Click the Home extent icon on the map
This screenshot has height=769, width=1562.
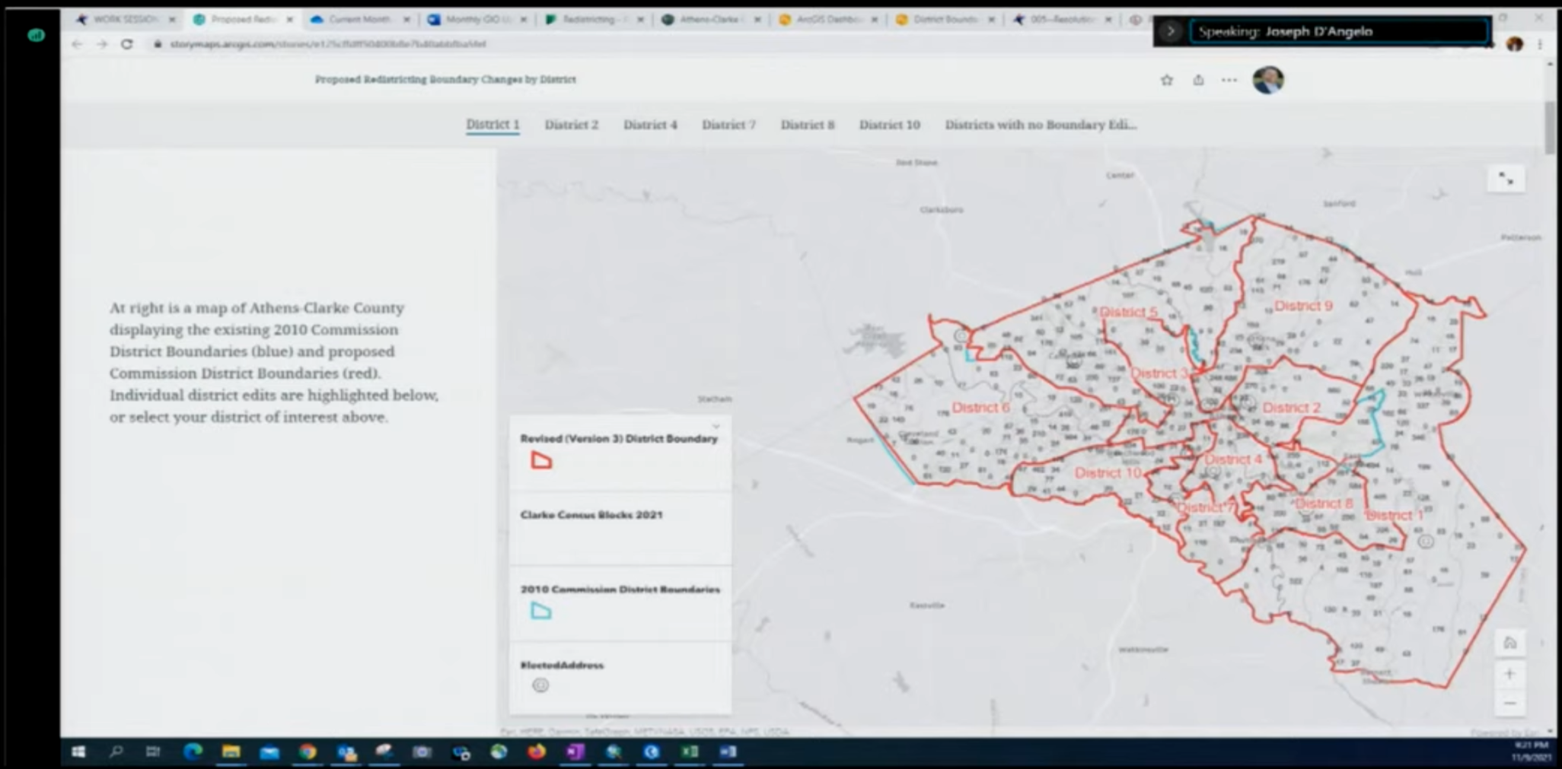point(1509,642)
